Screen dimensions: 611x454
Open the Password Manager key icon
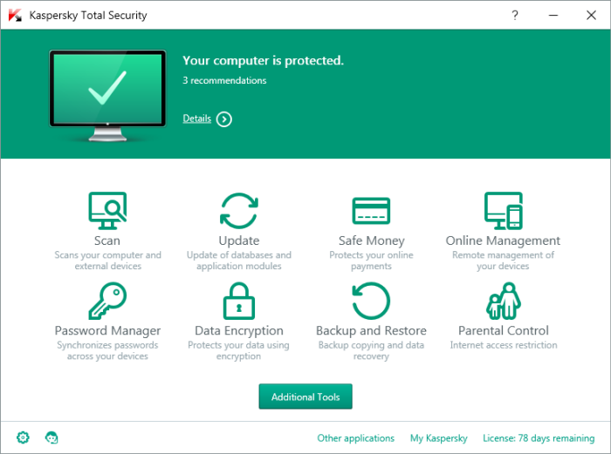pyautogui.click(x=107, y=301)
